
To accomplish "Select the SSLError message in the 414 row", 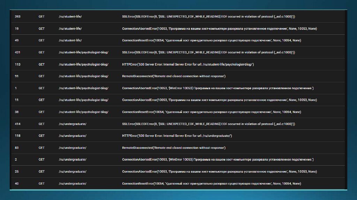I will (x=208, y=124).
